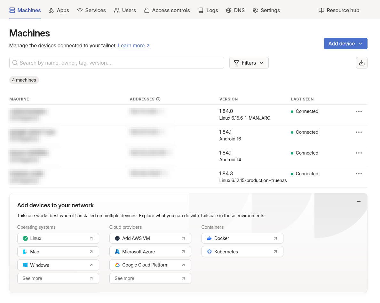Click the download export icon
The width and height of the screenshot is (380, 303).
[361, 63]
